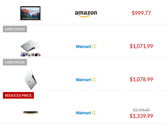The height and width of the screenshot is (124, 166).
Task: Click the $999.77 Amazon price
Action: pyautogui.click(x=141, y=13)
